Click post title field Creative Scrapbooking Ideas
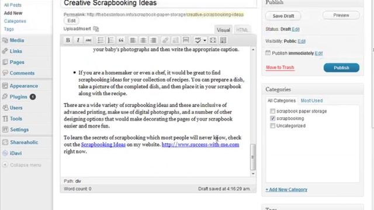 coord(159,3)
